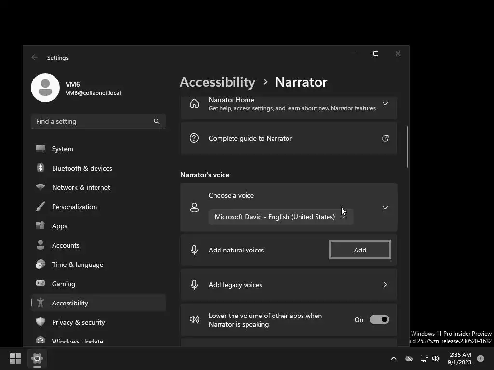
Task: Click the Narrator Home house icon
Action: click(x=194, y=104)
